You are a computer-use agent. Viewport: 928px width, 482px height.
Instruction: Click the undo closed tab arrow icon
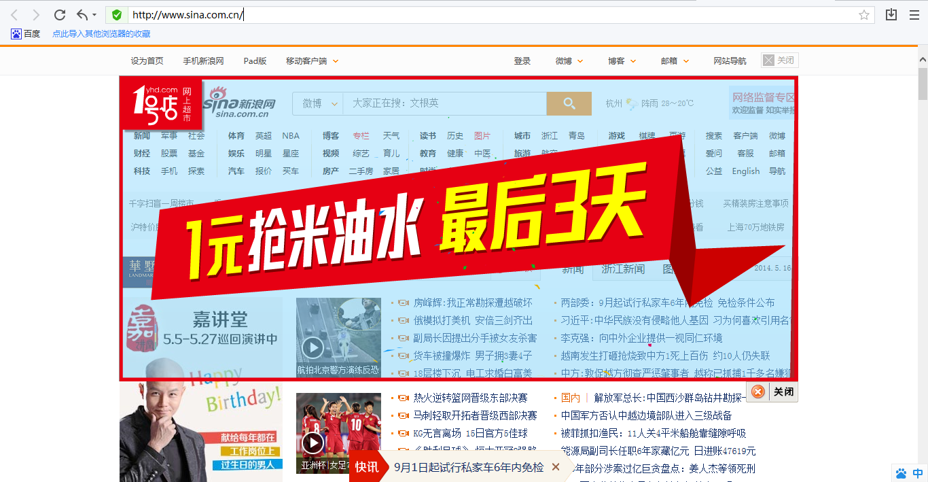click(82, 15)
